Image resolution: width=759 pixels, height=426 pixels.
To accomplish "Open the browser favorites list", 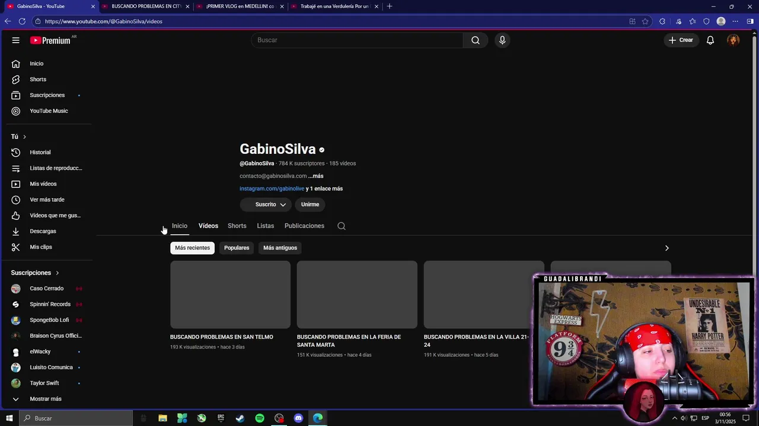I will click(693, 21).
